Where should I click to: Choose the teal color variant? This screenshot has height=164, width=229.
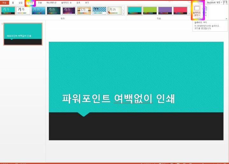click(135, 11)
